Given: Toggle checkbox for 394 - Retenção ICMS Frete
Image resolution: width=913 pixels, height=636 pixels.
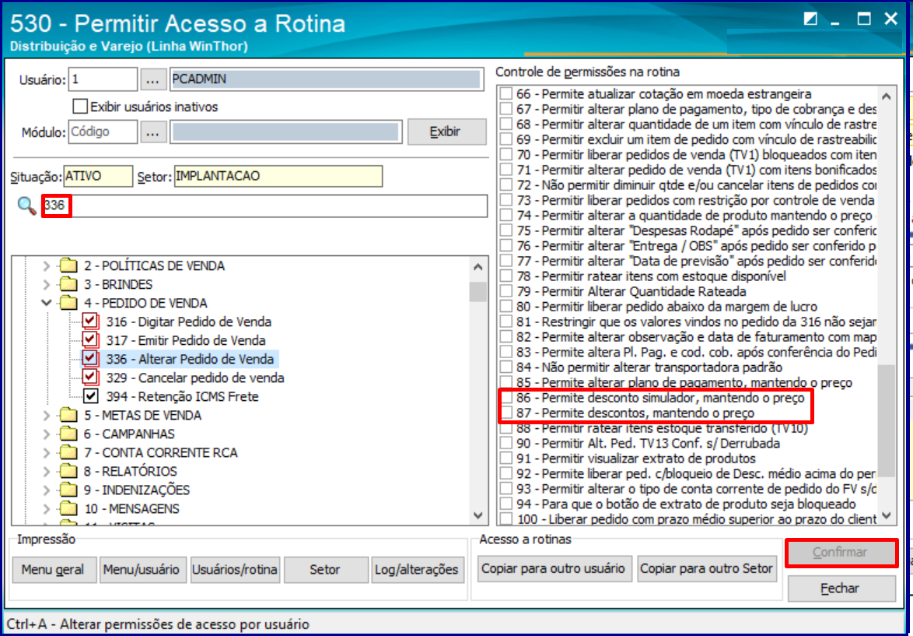Looking at the screenshot, I should [x=90, y=396].
